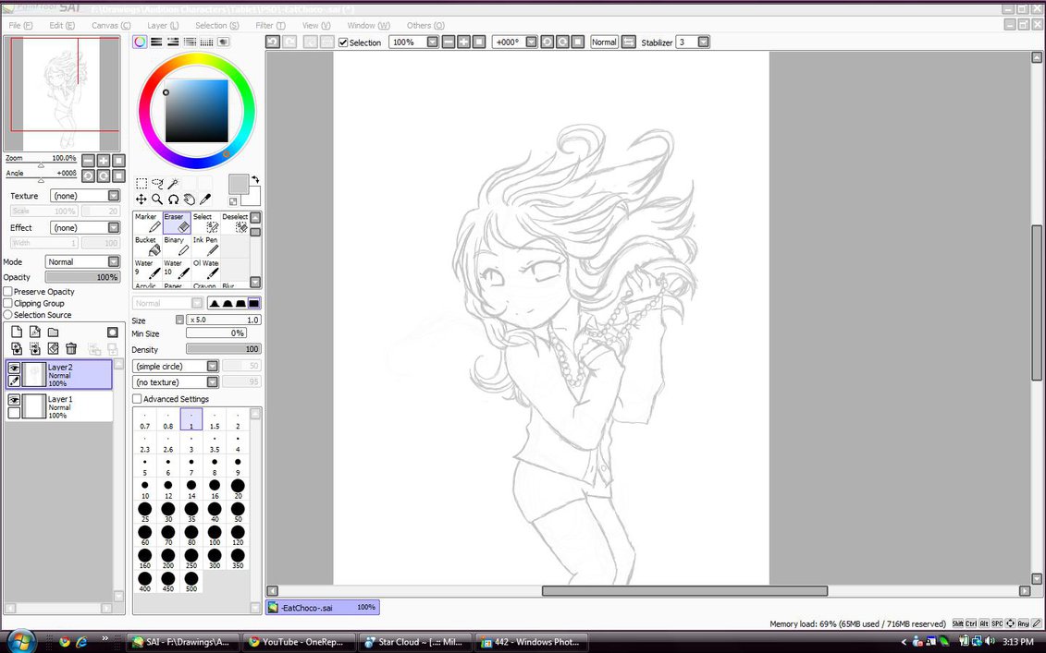Screen dimensions: 1046x653
Task: Uncheck the Selection checkbox in toolbar
Action: (x=344, y=42)
